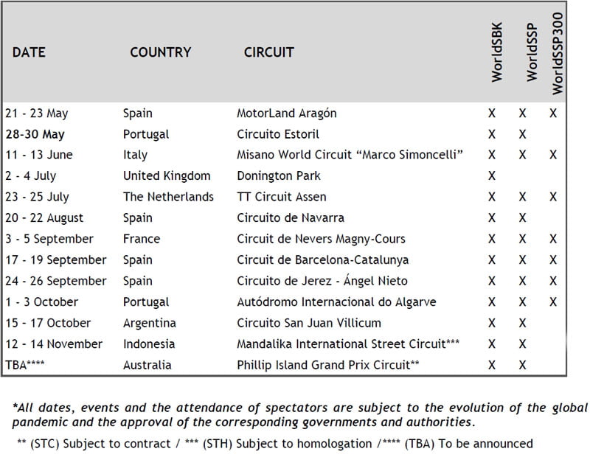Click the DATE column header
This screenshot has width=590, height=460.
tap(29, 52)
